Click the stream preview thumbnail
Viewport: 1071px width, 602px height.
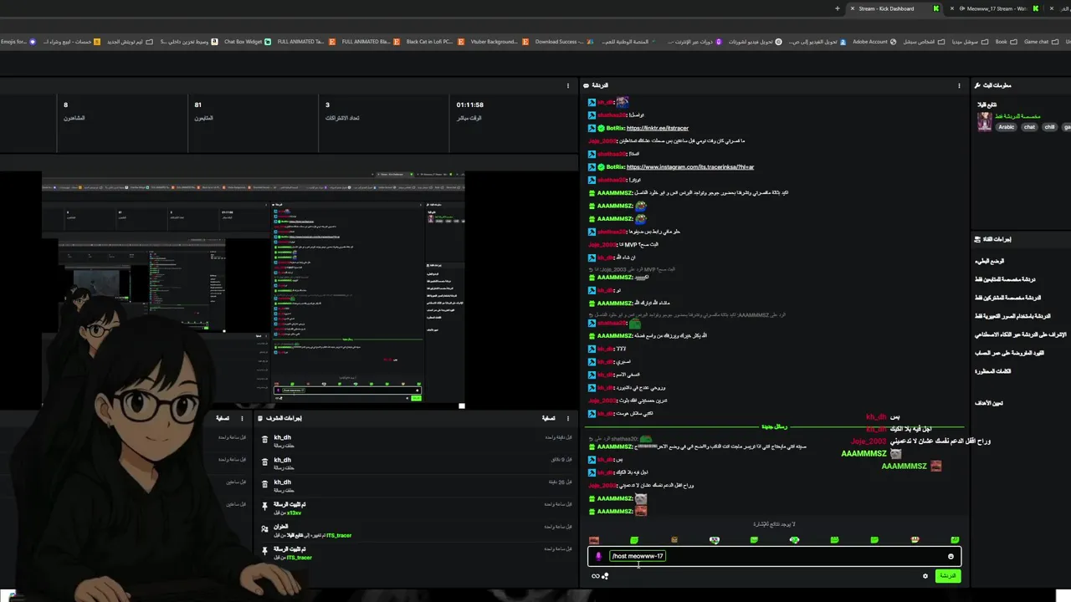coord(253,288)
